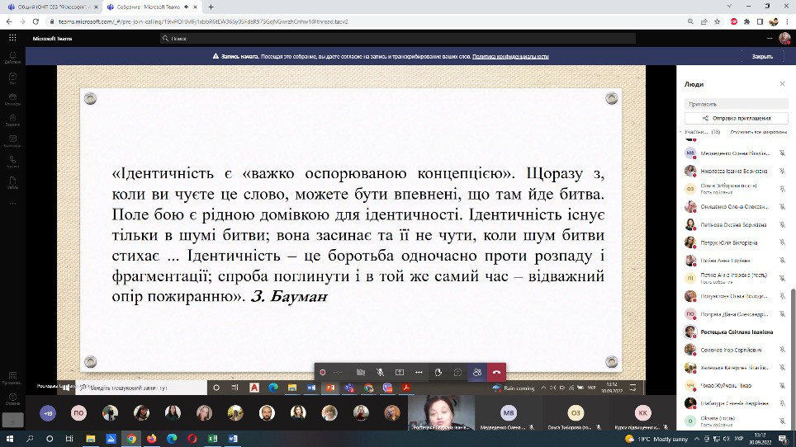
Task: Select participant Ростецька Світлана Іванівна
Action: click(736, 332)
